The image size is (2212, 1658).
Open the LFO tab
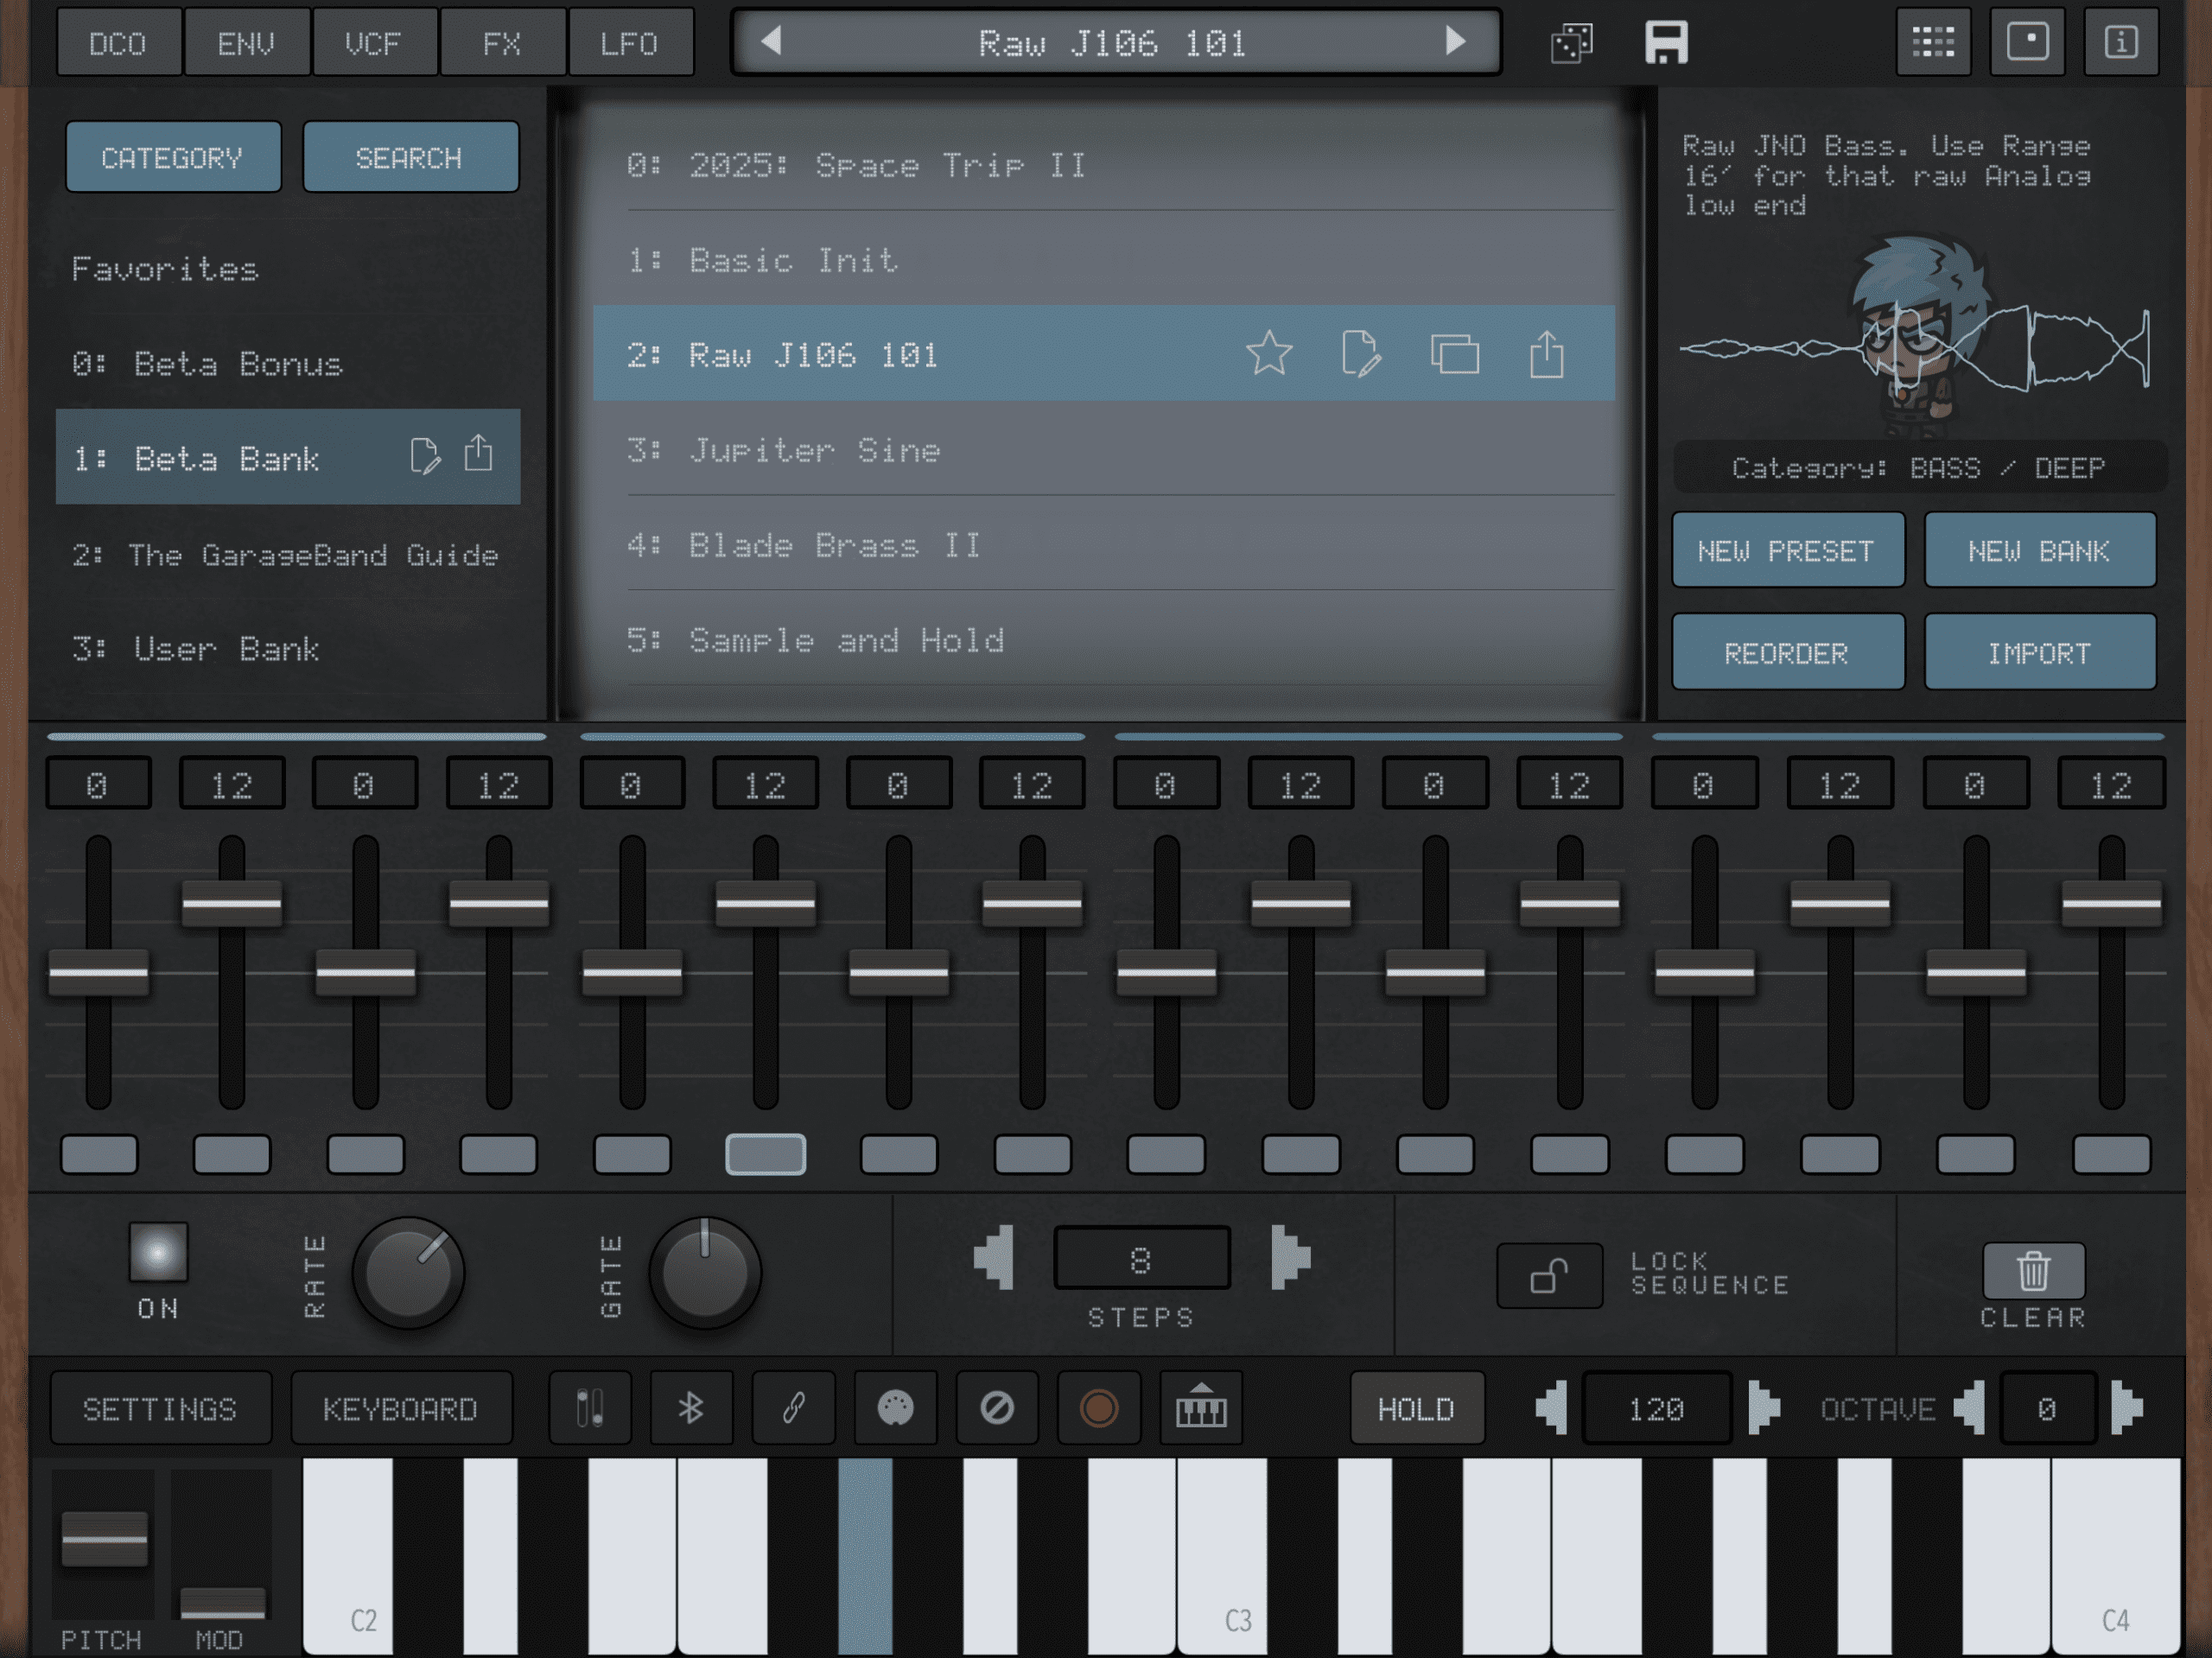629,43
